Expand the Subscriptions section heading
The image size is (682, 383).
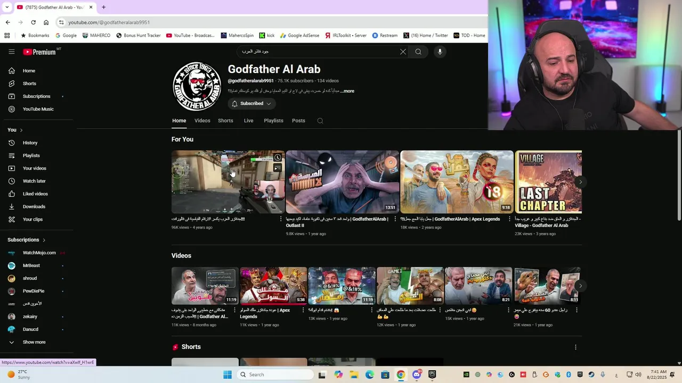pos(27,240)
